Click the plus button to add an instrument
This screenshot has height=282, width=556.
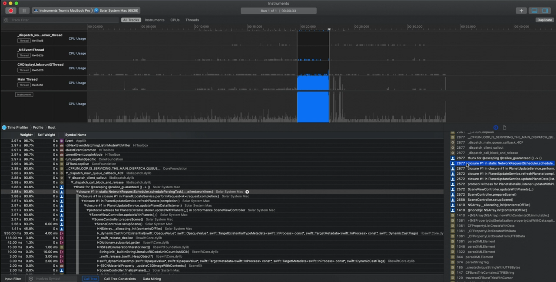pyautogui.click(x=521, y=11)
